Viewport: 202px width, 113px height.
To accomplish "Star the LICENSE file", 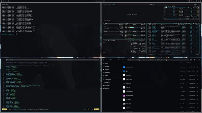I will (x=197, y=100).
